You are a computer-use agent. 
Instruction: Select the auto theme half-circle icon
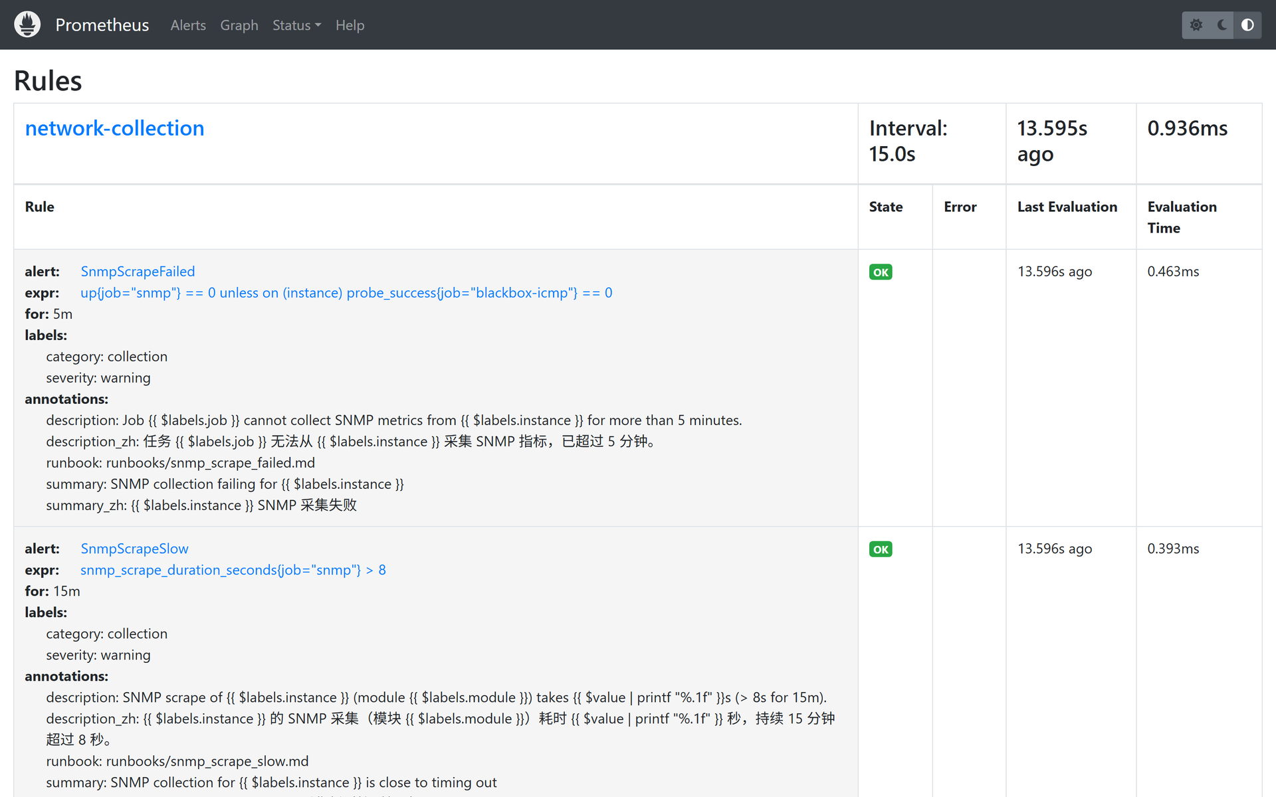click(1247, 25)
